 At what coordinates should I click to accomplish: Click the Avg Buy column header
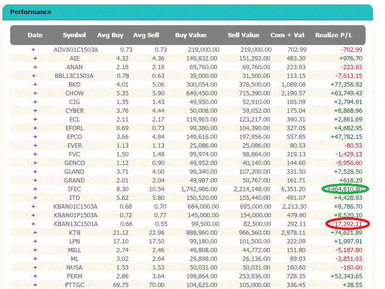click(x=110, y=35)
